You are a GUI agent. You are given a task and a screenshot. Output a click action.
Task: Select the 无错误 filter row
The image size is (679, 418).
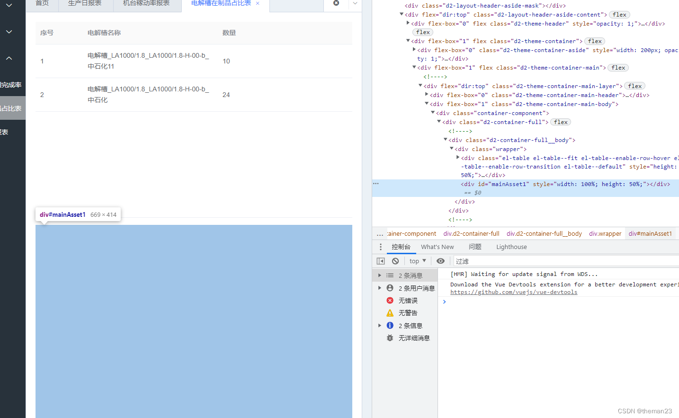[405, 301]
